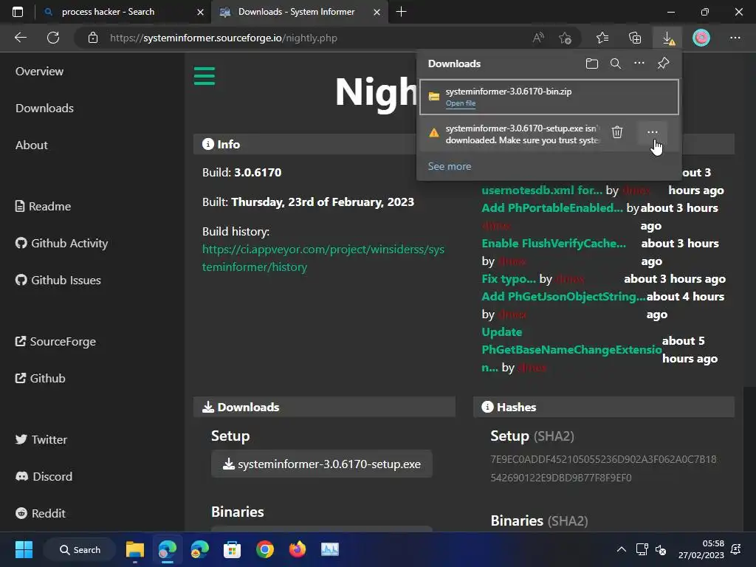Open the taskbar clock showing 05:58

[x=701, y=549]
